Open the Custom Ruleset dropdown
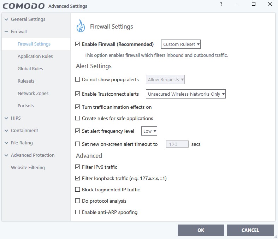 (x=181, y=44)
